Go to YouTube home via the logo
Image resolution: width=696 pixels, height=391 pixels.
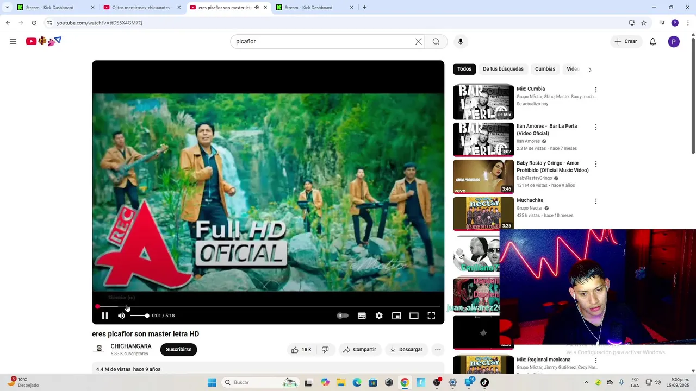click(x=43, y=41)
